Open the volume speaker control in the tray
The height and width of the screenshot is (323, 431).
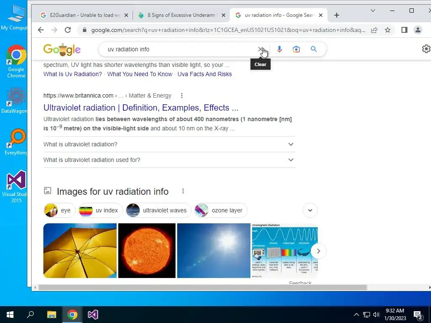(376, 315)
